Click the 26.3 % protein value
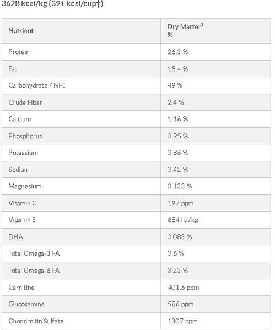 (177, 52)
